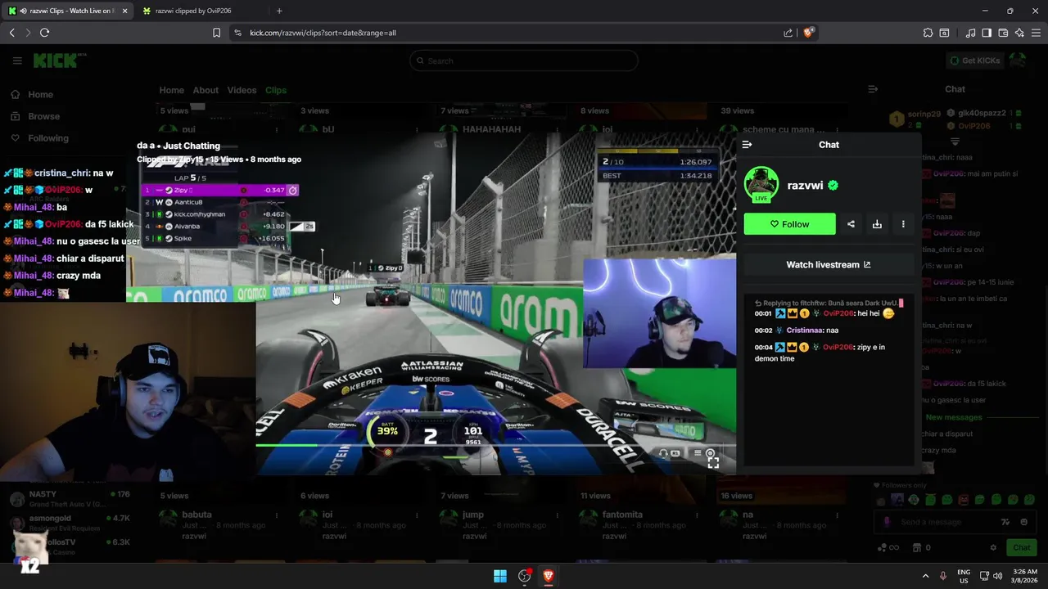
Task: Click razvwi's live avatar in clip panel
Action: click(x=761, y=184)
